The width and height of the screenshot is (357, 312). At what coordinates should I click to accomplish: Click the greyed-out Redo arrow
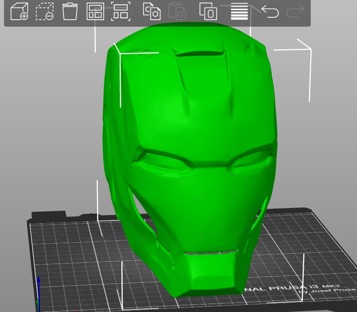(296, 12)
